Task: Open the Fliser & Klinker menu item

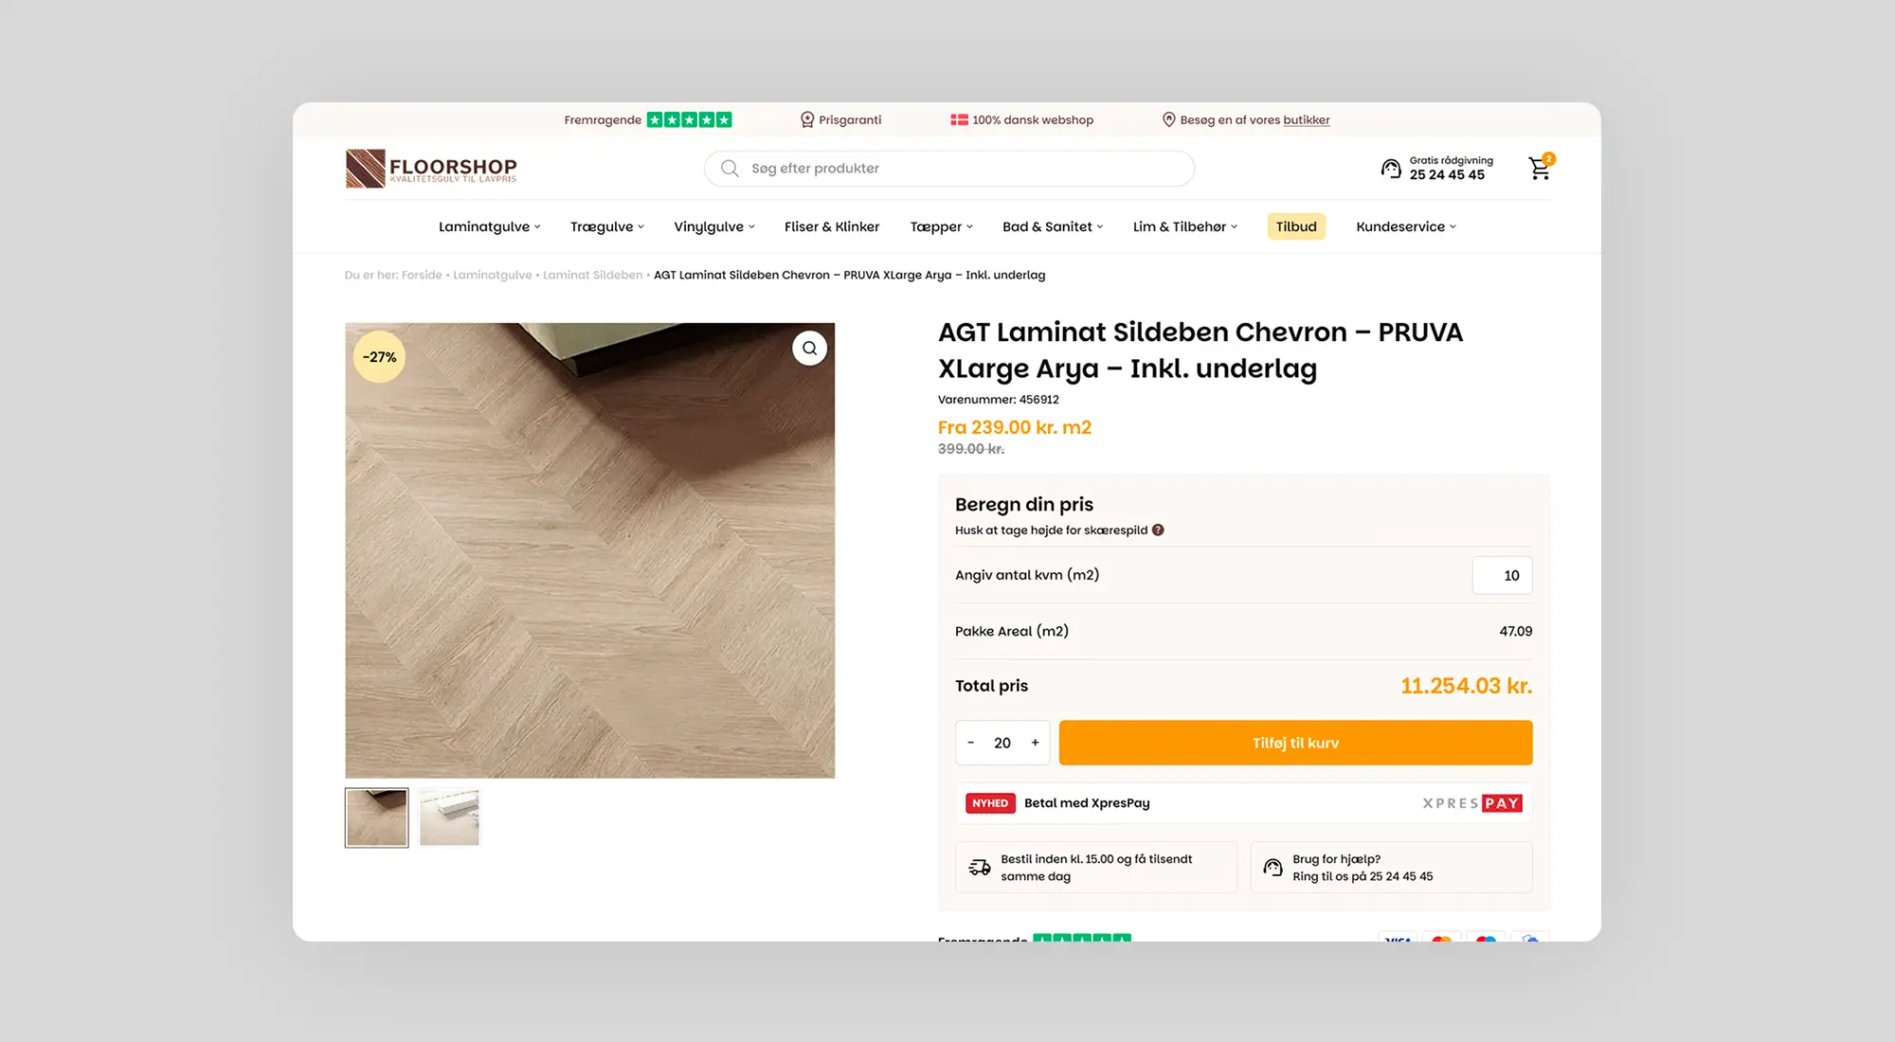Action: pos(831,227)
